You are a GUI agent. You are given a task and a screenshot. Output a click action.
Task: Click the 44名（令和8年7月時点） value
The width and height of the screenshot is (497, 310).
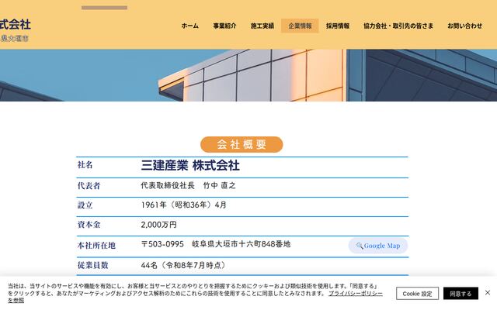click(183, 265)
